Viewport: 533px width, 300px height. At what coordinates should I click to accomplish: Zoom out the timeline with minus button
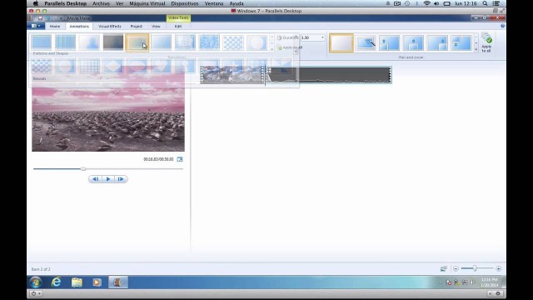(x=456, y=268)
